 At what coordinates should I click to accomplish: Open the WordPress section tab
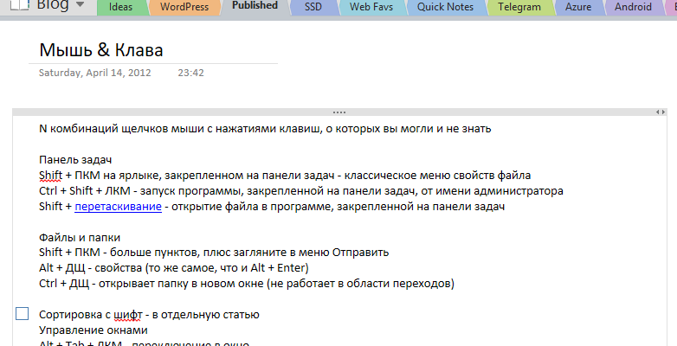(184, 7)
